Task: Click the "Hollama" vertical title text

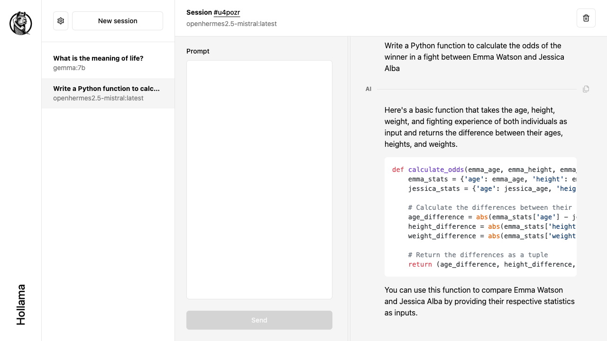Action: 21,305
